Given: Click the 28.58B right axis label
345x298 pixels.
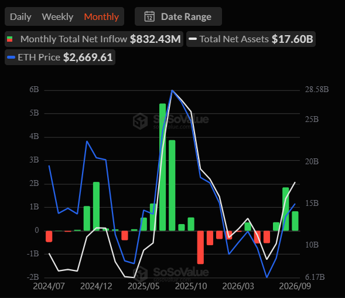Looking at the screenshot, I should (317, 89).
